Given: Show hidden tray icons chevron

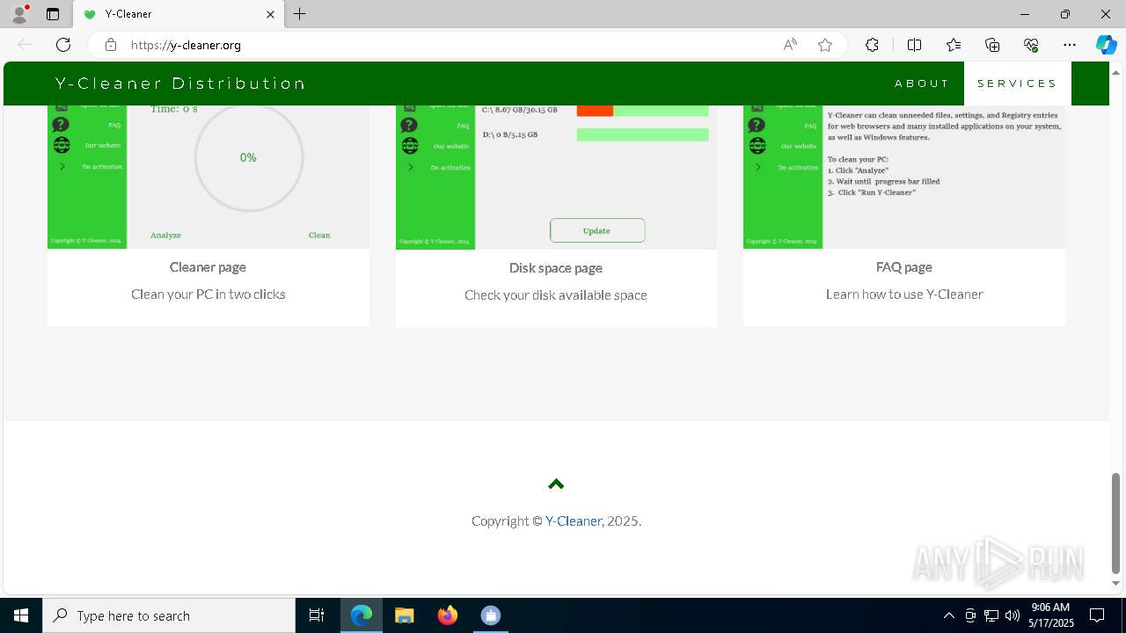Looking at the screenshot, I should (949, 615).
